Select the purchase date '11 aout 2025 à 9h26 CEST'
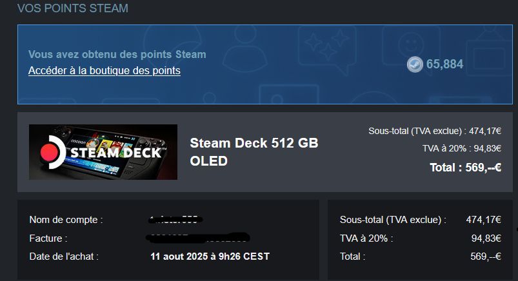 [210, 257]
